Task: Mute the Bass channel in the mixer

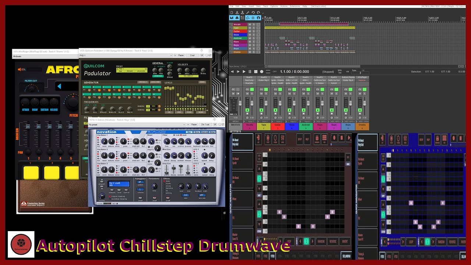Action: click(289, 93)
